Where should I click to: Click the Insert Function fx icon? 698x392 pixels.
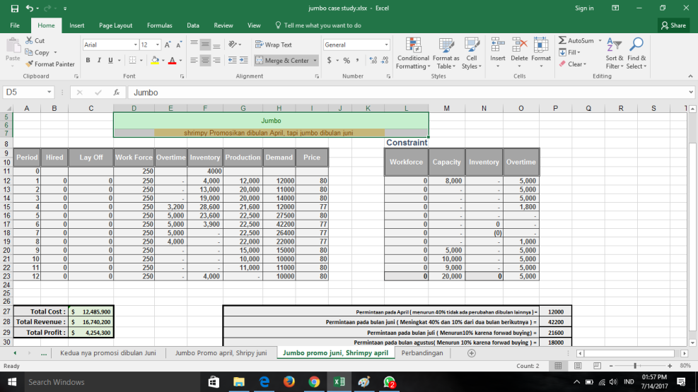coord(115,93)
